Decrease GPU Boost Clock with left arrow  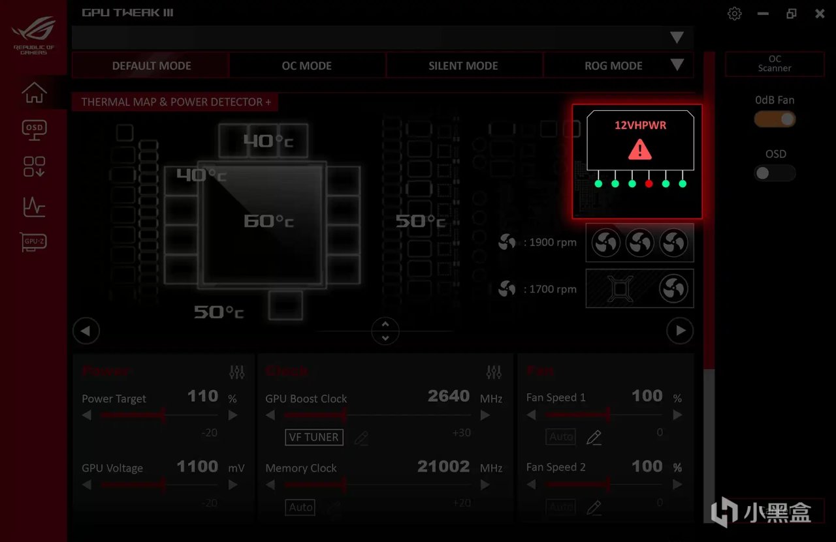point(270,415)
